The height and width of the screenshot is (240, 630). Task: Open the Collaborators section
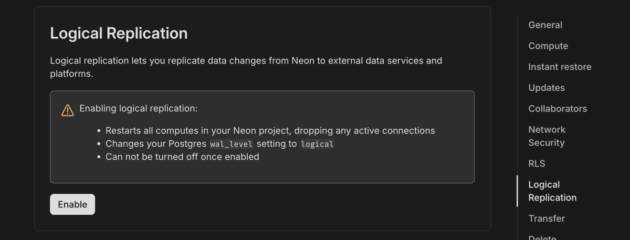coord(558,109)
